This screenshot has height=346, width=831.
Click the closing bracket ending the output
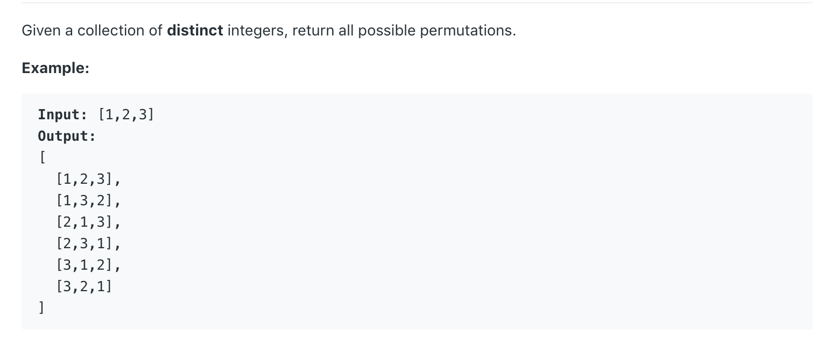(x=41, y=308)
